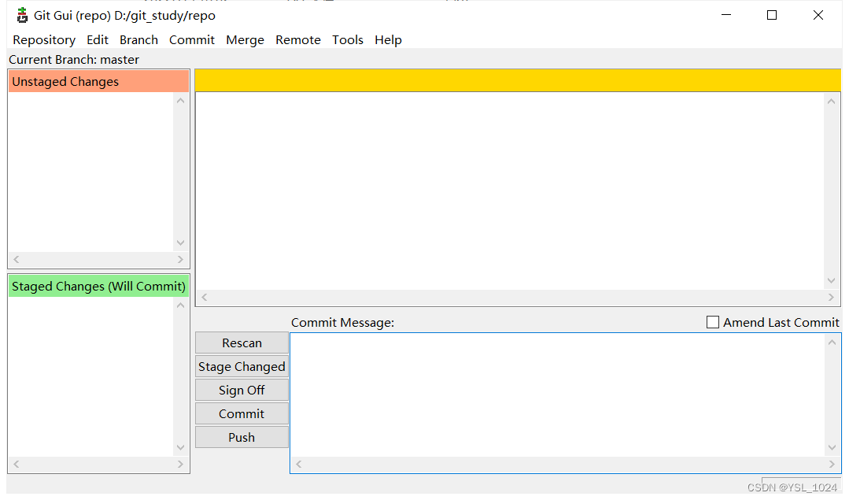Image resolution: width=849 pixels, height=500 pixels.
Task: Click the Commit Message: label
Action: click(343, 322)
